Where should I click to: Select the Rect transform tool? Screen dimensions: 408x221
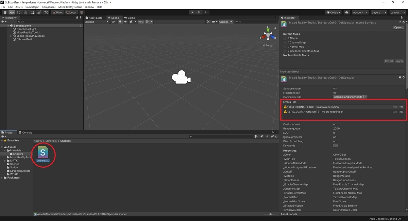pos(32,13)
